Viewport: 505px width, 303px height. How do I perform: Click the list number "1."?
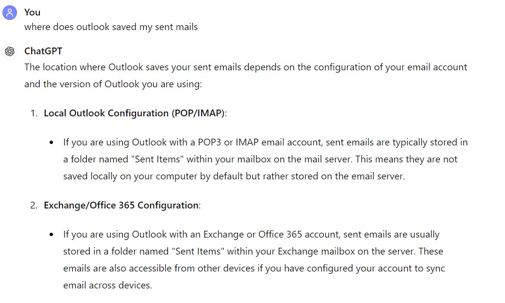click(34, 113)
